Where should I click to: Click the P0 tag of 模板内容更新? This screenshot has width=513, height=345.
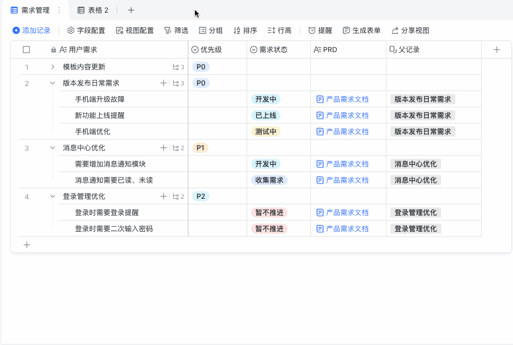pos(201,67)
